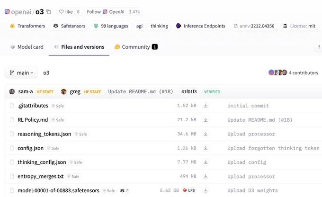Click the VERIFIED commit badge

pos(212,92)
